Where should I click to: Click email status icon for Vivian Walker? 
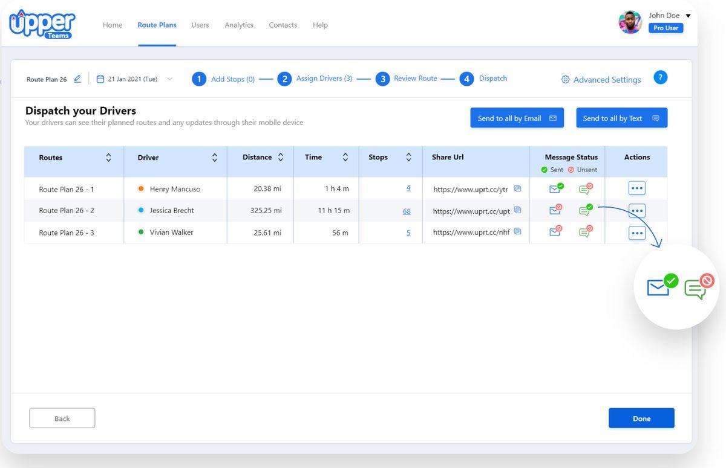coord(555,232)
